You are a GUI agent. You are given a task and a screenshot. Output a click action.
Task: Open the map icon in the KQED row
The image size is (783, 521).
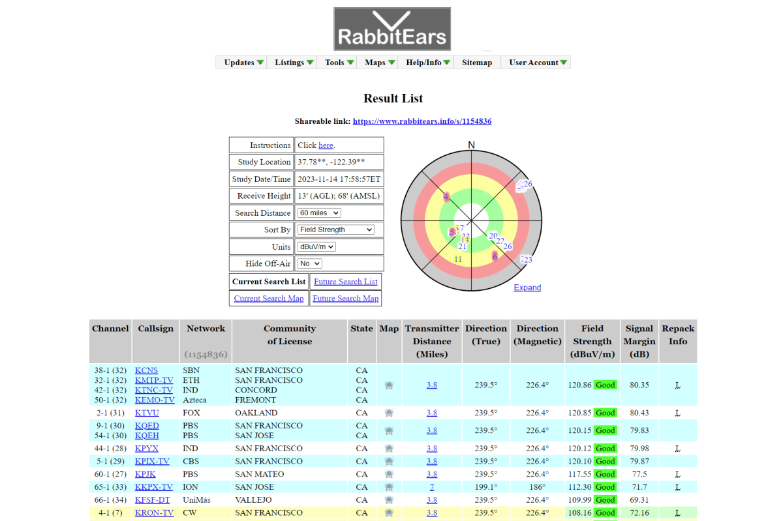pyautogui.click(x=389, y=430)
